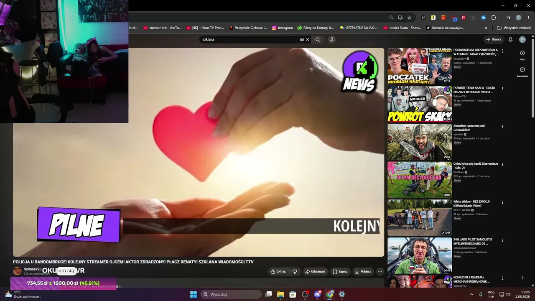The width and height of the screenshot is (535, 301).
Task: Open the black cat-face extension icon
Action: [423, 18]
